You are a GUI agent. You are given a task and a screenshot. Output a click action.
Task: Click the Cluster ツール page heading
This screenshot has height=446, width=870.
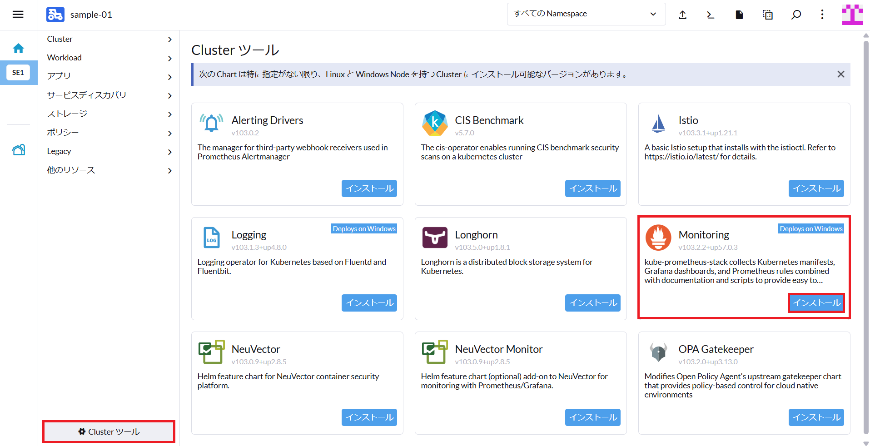tap(235, 50)
